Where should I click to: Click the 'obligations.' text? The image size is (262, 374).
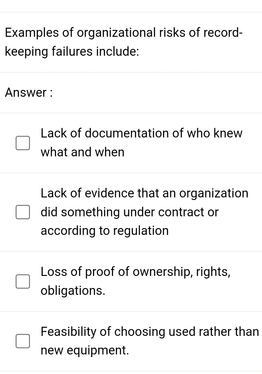(x=73, y=291)
